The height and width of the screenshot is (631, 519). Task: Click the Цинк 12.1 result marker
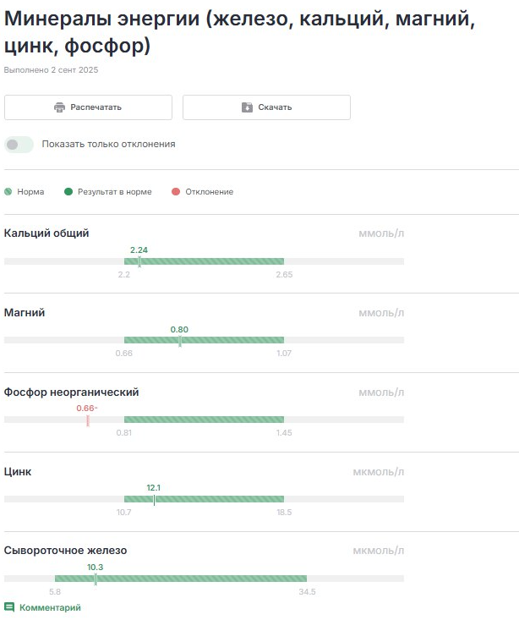154,499
